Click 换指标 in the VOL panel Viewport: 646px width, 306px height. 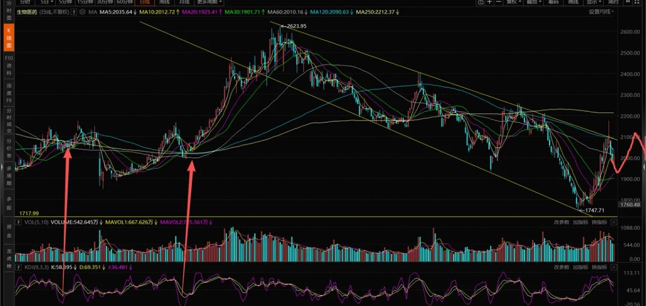coord(599,222)
